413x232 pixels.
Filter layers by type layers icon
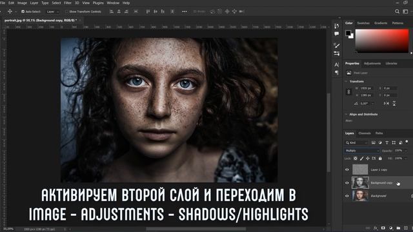(x=387, y=142)
